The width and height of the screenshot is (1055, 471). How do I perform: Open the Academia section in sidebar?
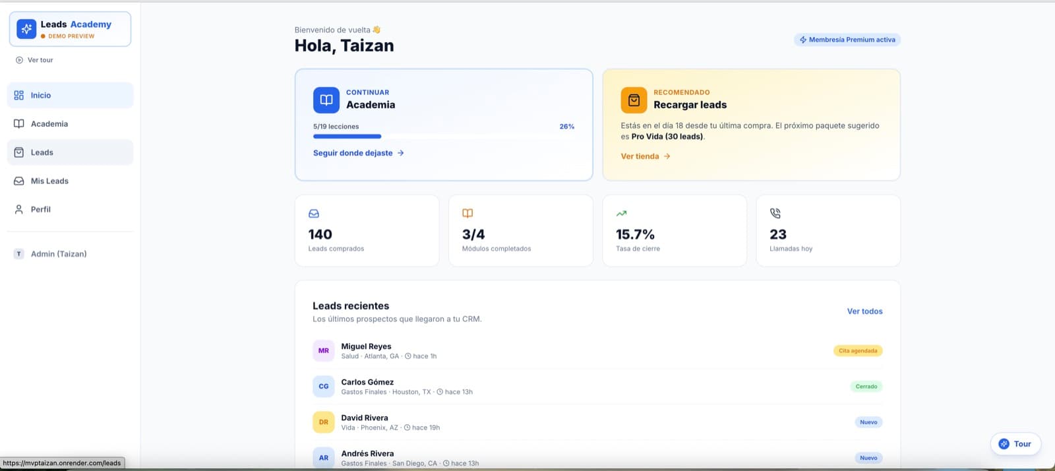point(71,124)
